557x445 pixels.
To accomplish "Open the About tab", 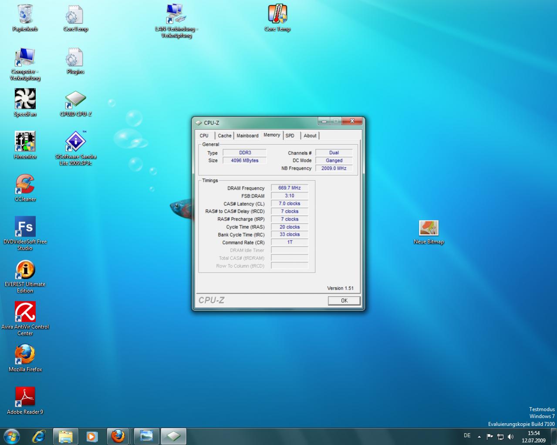I will pos(310,136).
